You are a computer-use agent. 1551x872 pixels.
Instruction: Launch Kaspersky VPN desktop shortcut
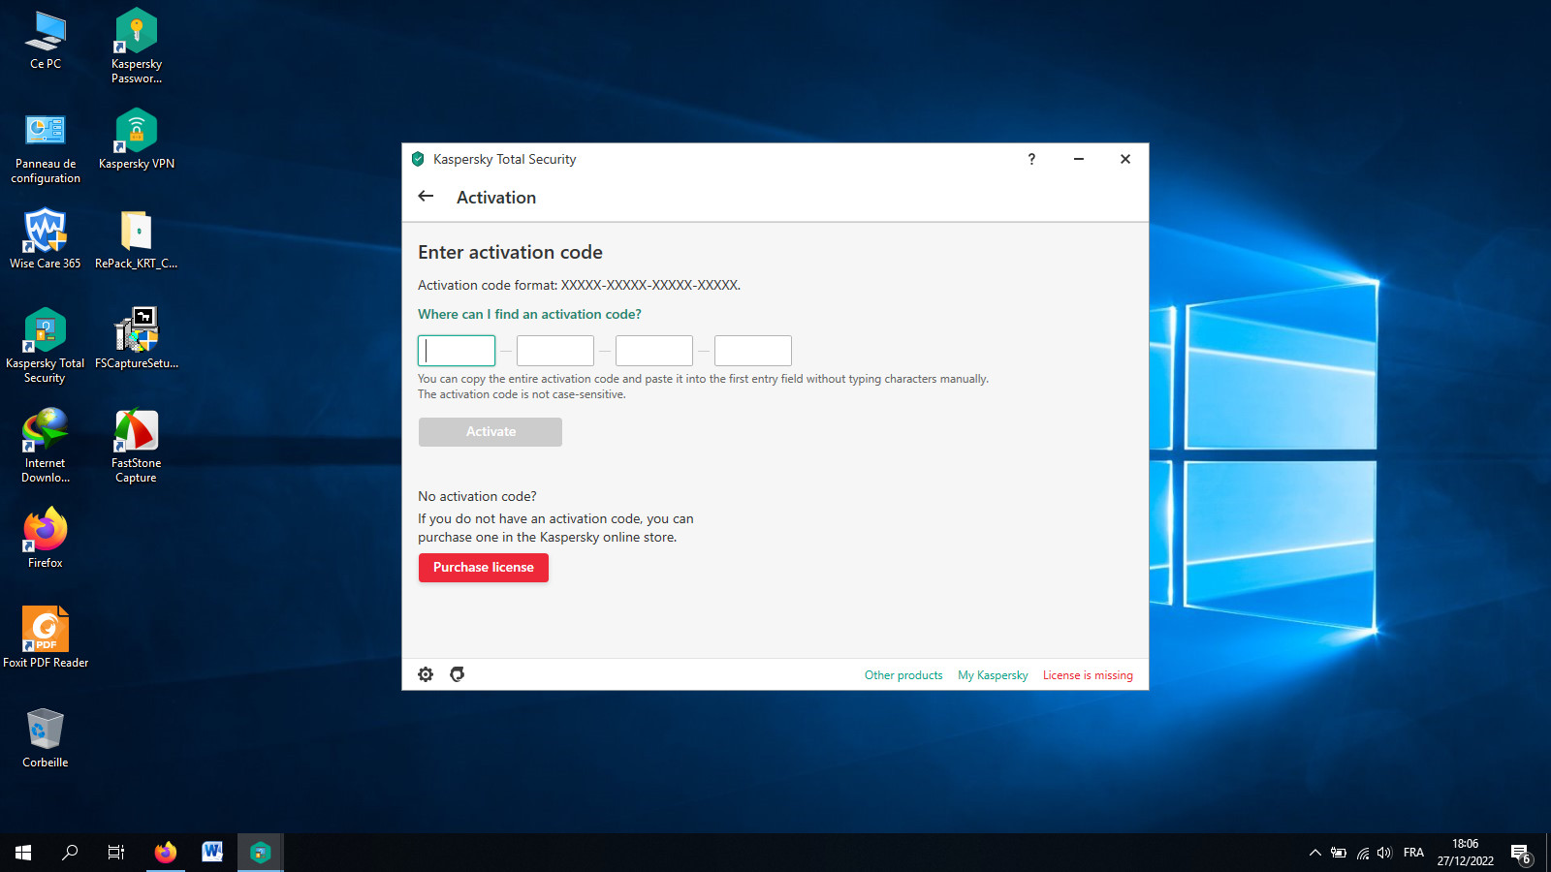[x=137, y=140]
